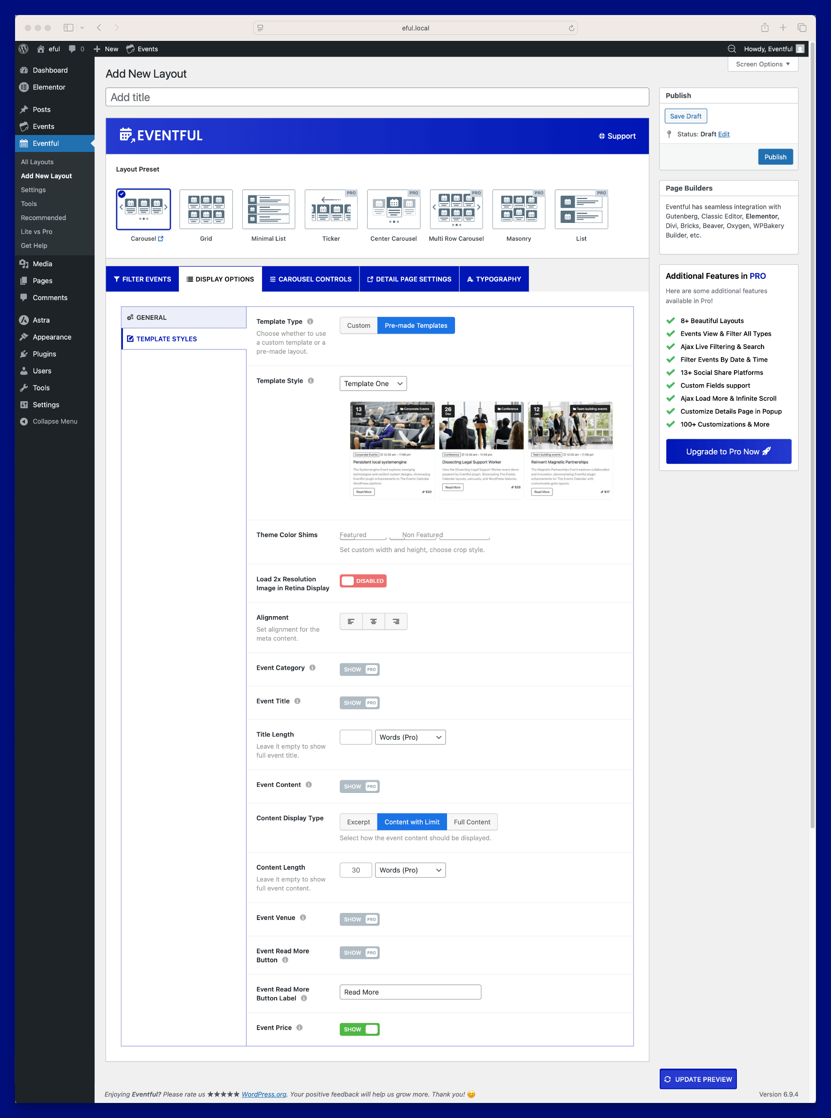Click the Eventful logo in the banner
This screenshot has width=831, height=1118.
click(x=161, y=135)
